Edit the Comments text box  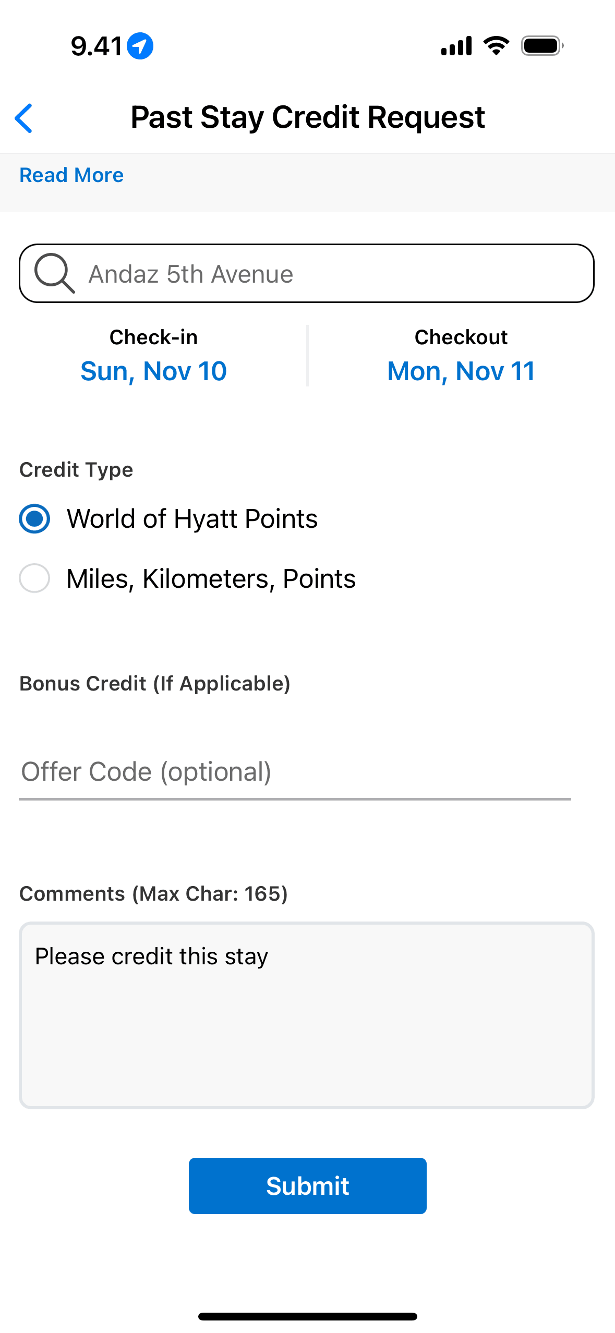[307, 1015]
